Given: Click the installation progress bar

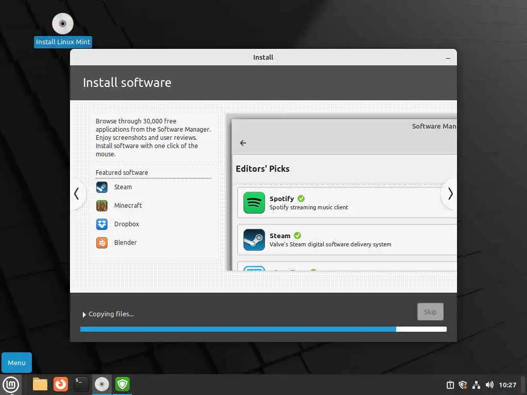Looking at the screenshot, I should (263, 329).
